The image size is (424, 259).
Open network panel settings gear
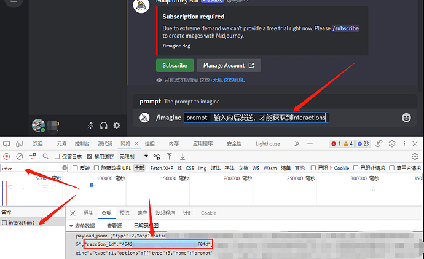[415, 156]
